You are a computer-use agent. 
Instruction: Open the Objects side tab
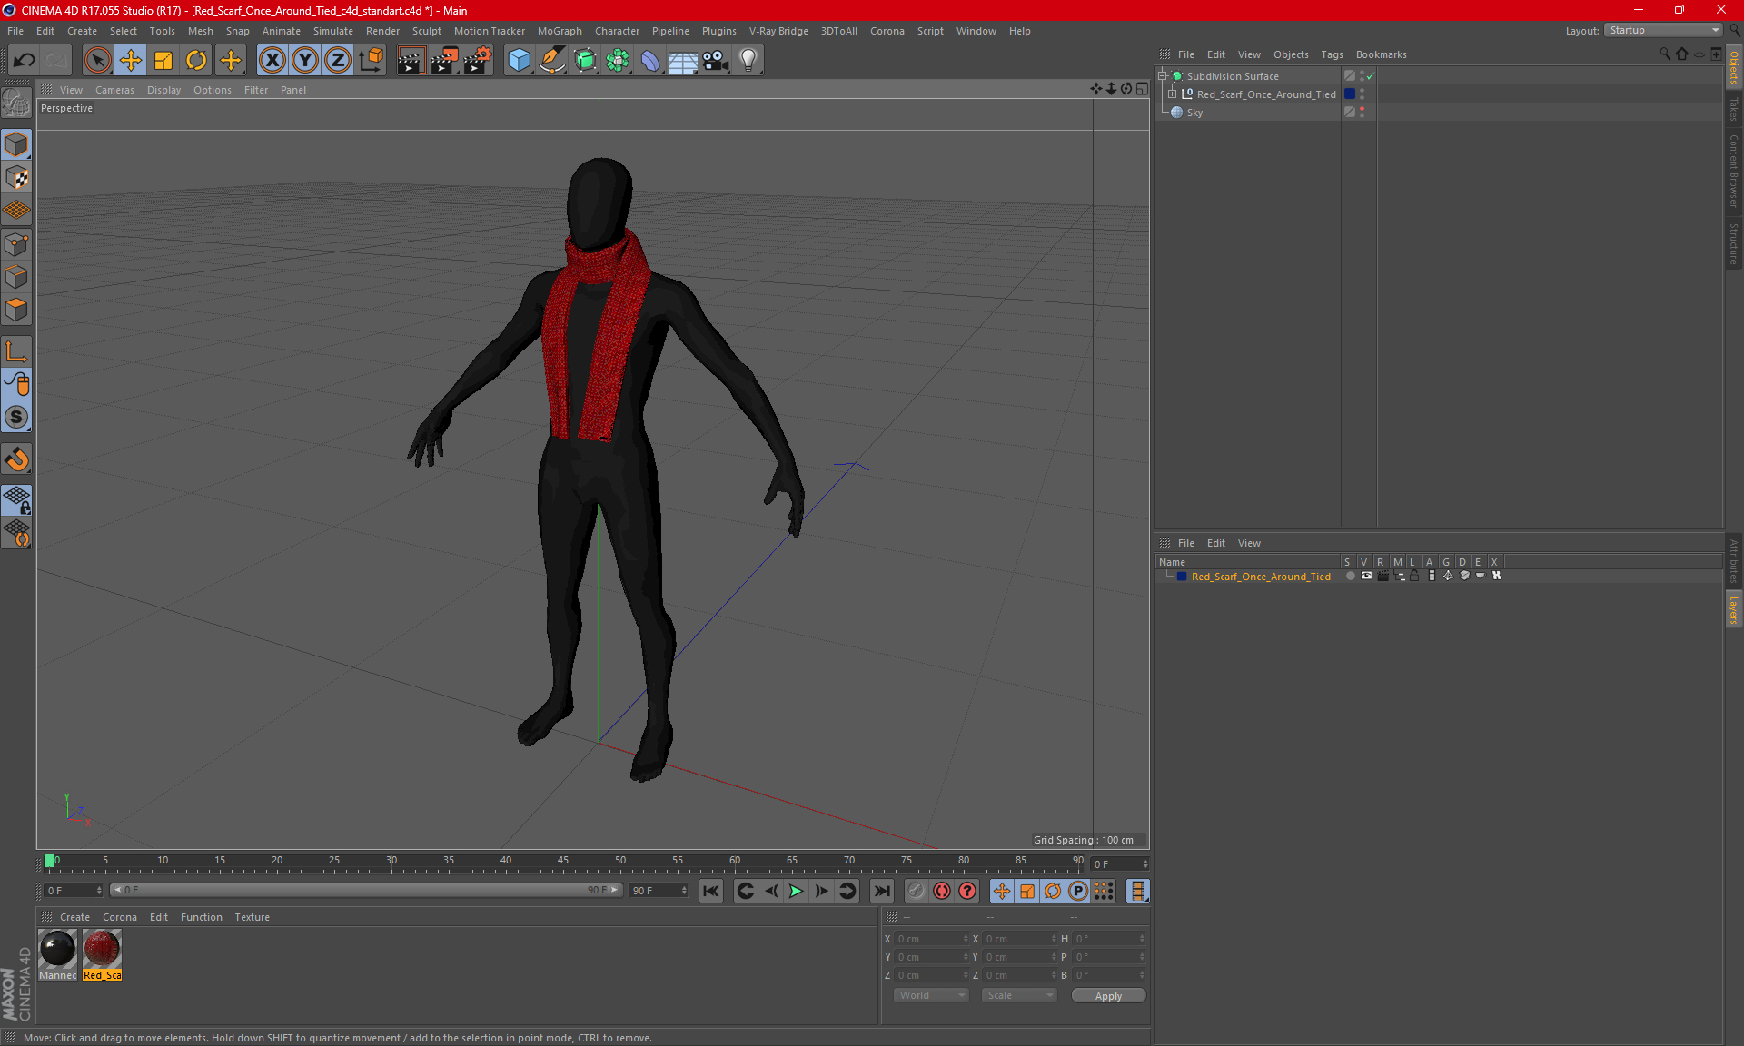pos(1734,67)
